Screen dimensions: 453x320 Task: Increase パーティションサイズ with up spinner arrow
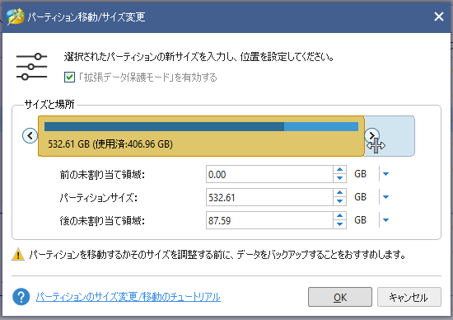[339, 193]
